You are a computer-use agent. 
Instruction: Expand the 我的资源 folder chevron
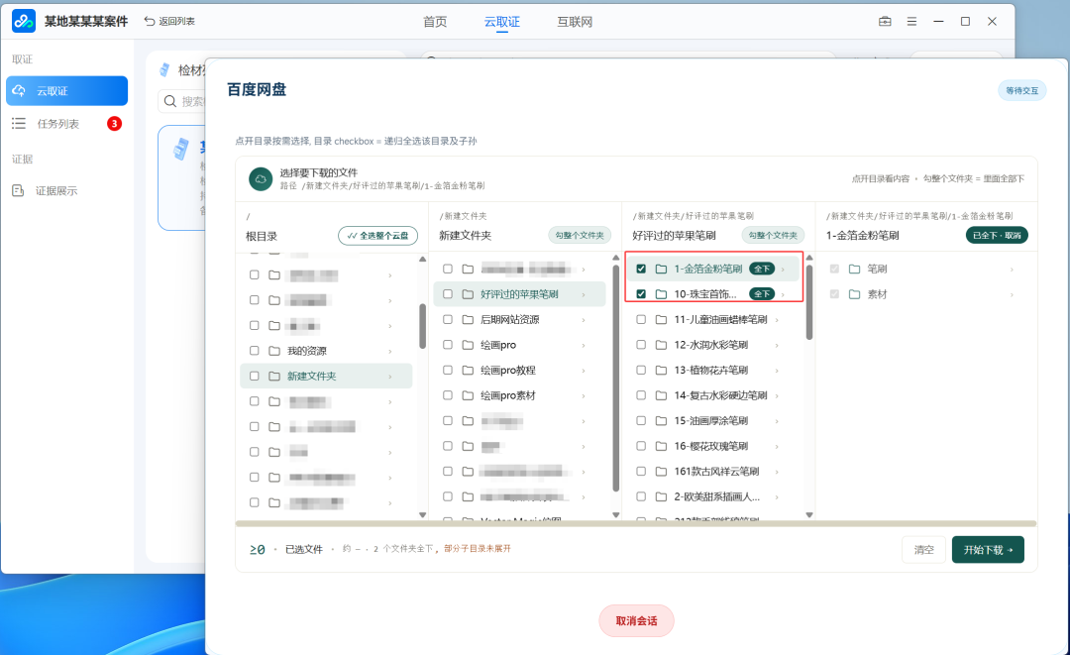click(389, 352)
